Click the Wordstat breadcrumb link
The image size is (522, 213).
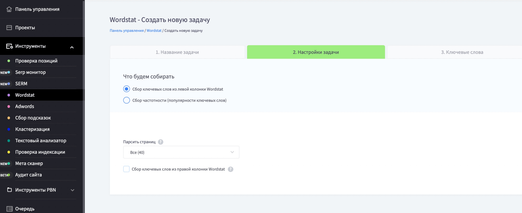(154, 31)
